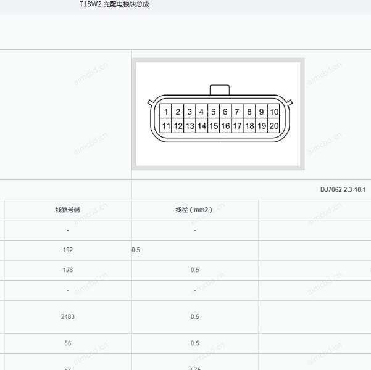Select connector part number DJ7062-2.3-10.1
The height and width of the screenshot is (370, 371).
click(343, 189)
